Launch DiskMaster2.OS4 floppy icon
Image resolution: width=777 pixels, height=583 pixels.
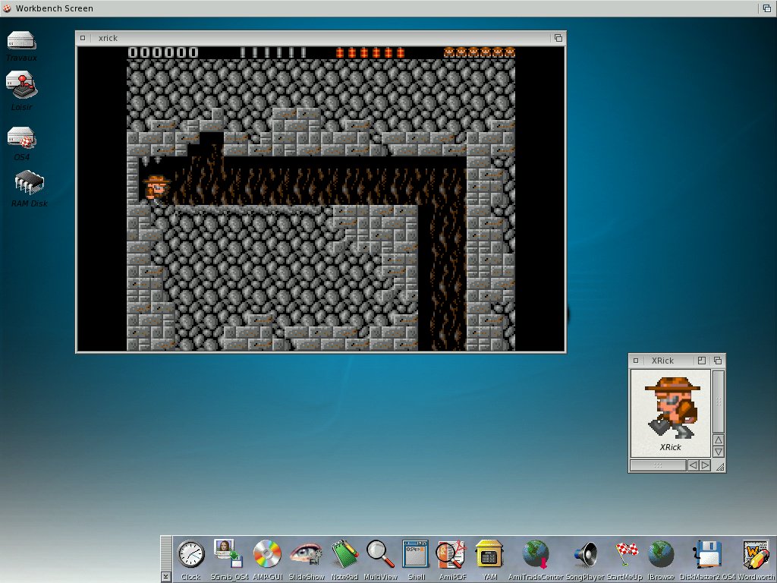(707, 554)
